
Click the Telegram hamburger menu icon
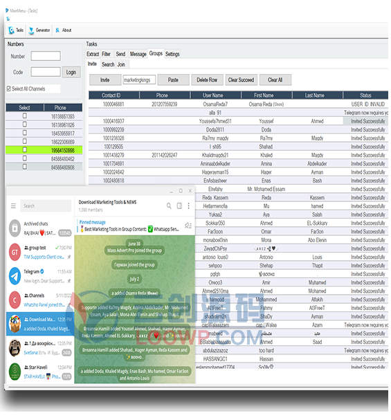point(13,206)
